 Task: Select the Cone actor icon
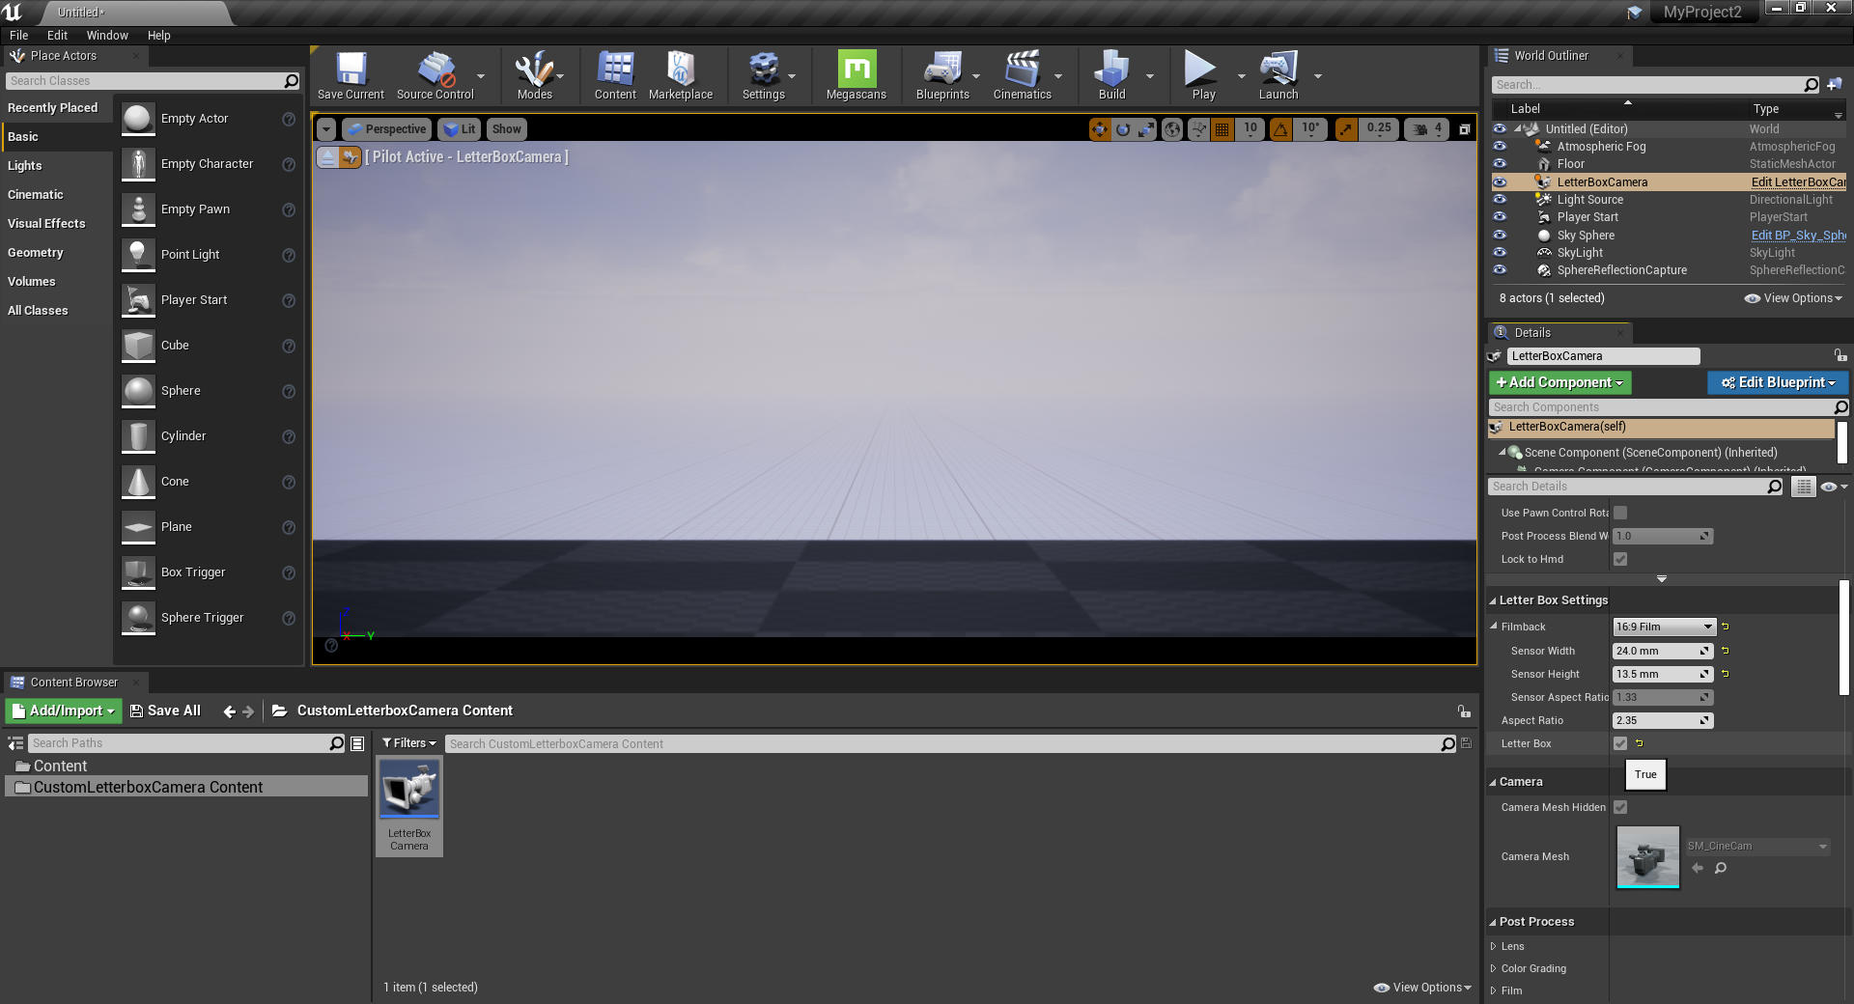coord(138,482)
